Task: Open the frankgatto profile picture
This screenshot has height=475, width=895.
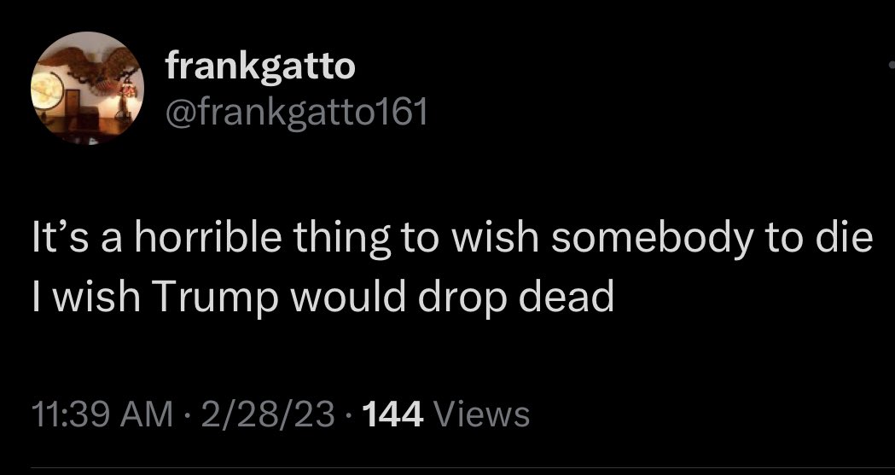Action: 86,89
